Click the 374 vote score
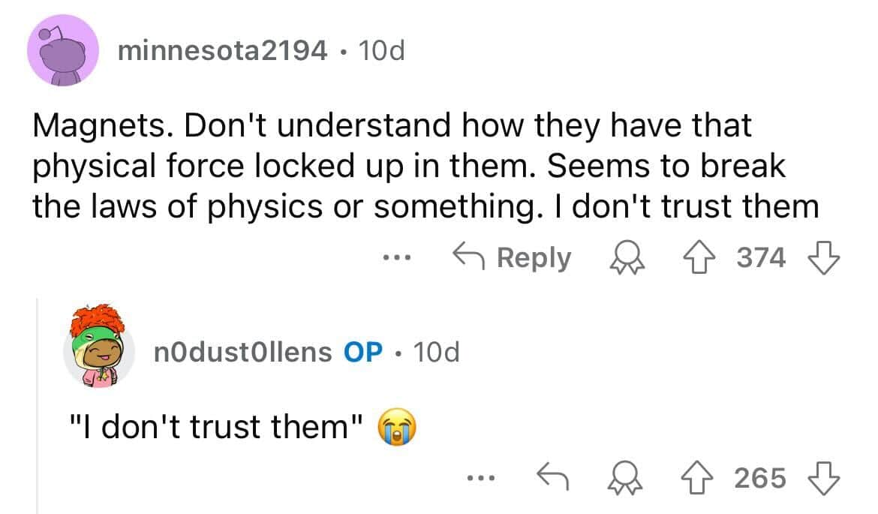Image resolution: width=878 pixels, height=514 pixels. [760, 258]
